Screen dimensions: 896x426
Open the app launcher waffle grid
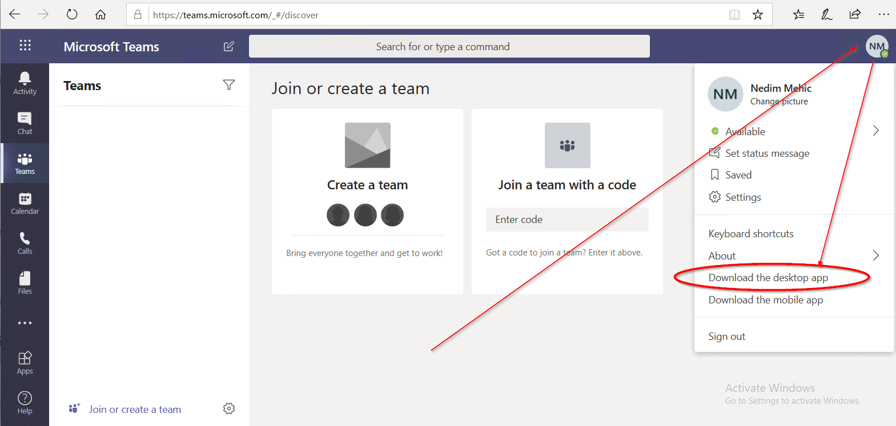[x=25, y=46]
